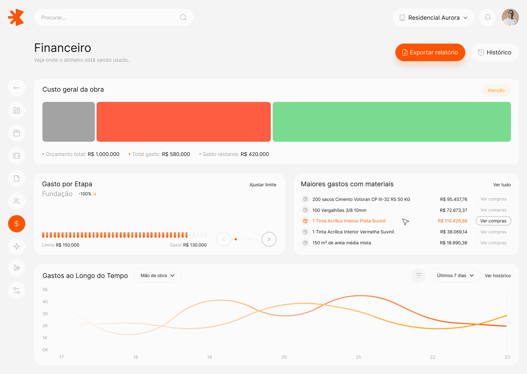Open the people team icon in sidebar

click(x=16, y=201)
